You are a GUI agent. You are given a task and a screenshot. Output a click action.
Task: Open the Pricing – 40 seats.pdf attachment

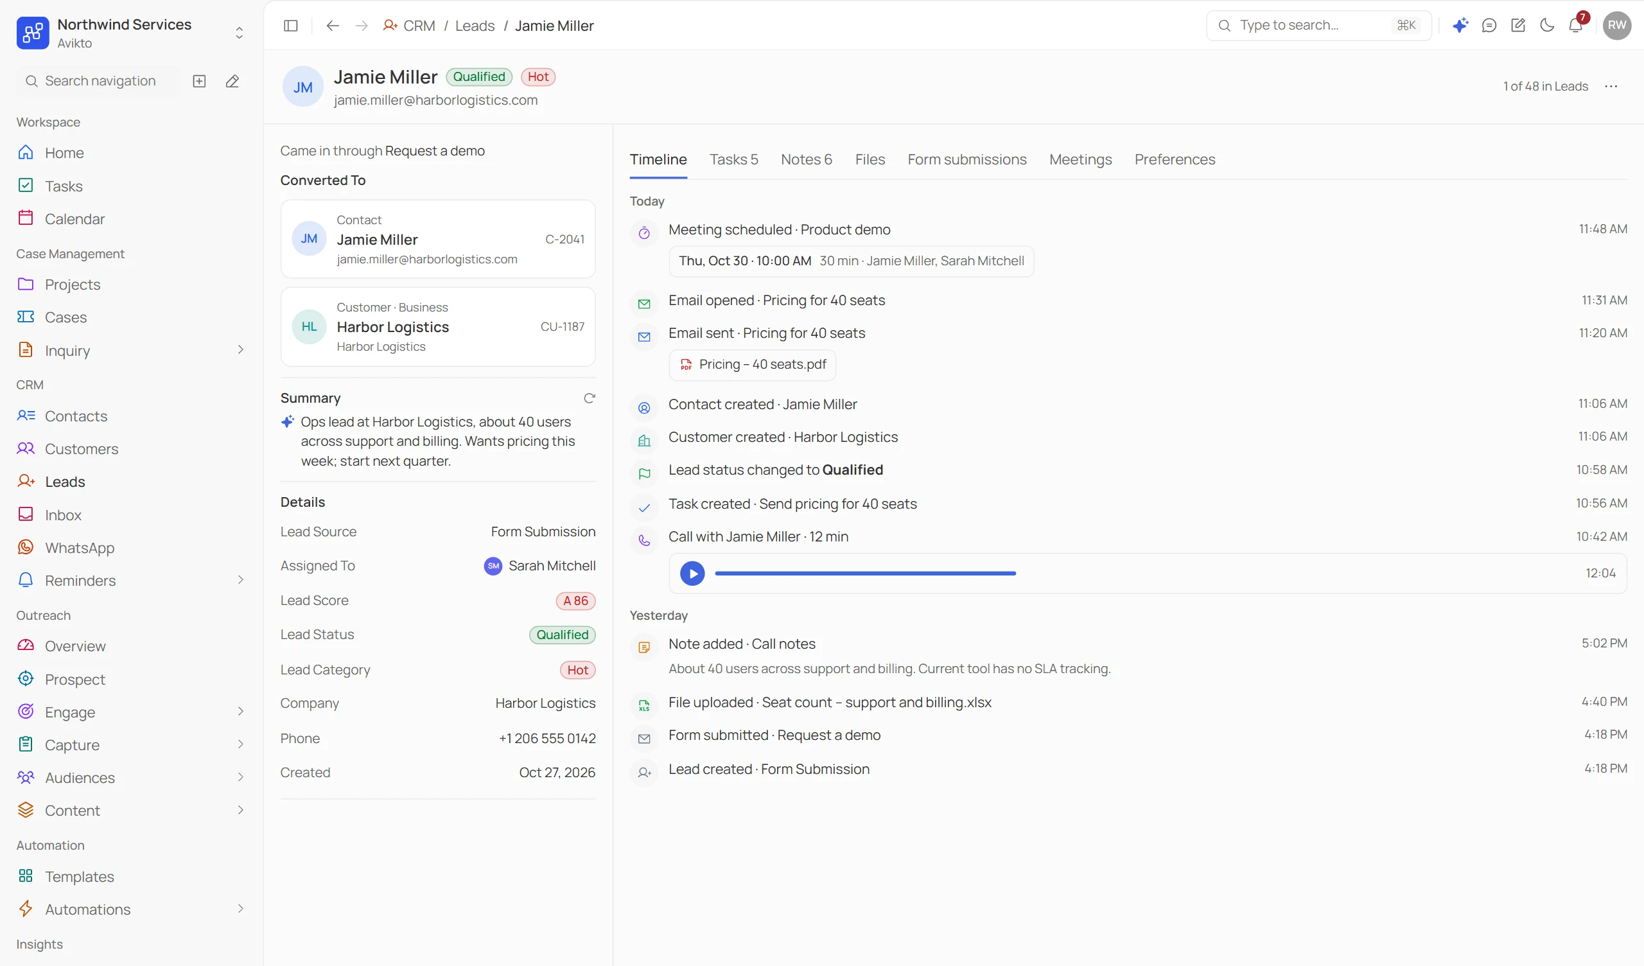(x=752, y=365)
